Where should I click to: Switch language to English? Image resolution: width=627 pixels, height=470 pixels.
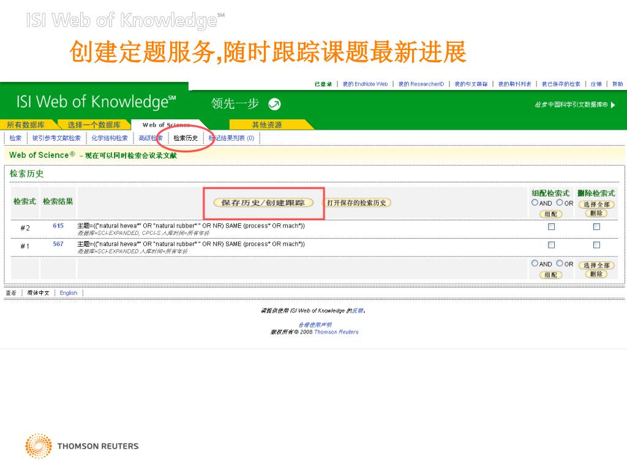(69, 293)
